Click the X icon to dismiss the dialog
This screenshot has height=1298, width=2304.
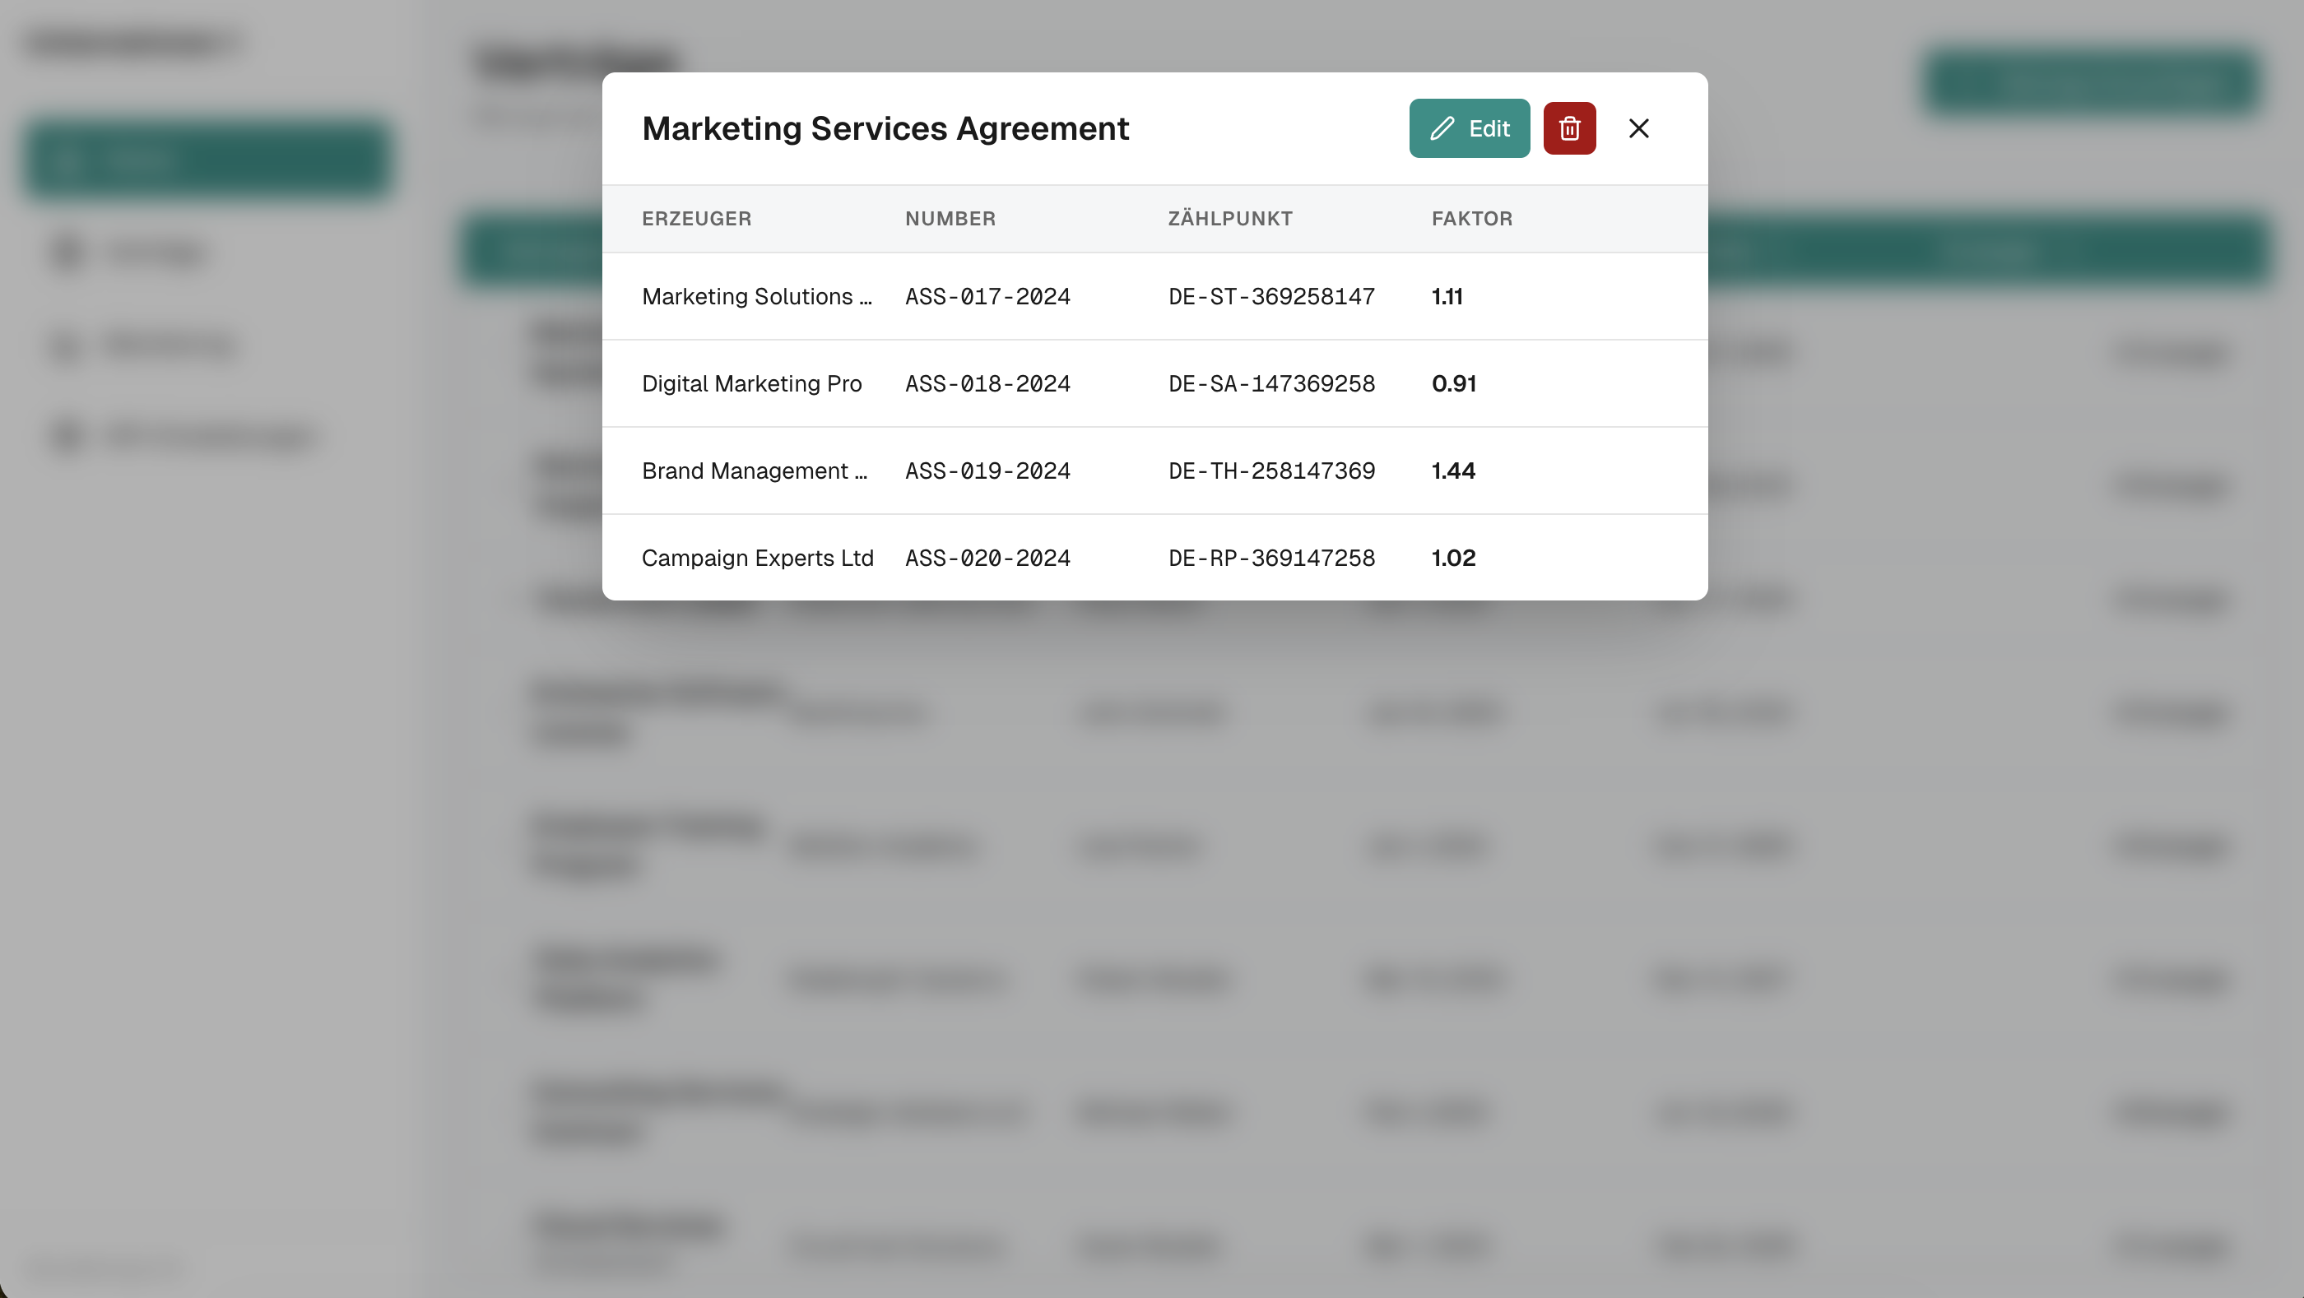point(1638,127)
